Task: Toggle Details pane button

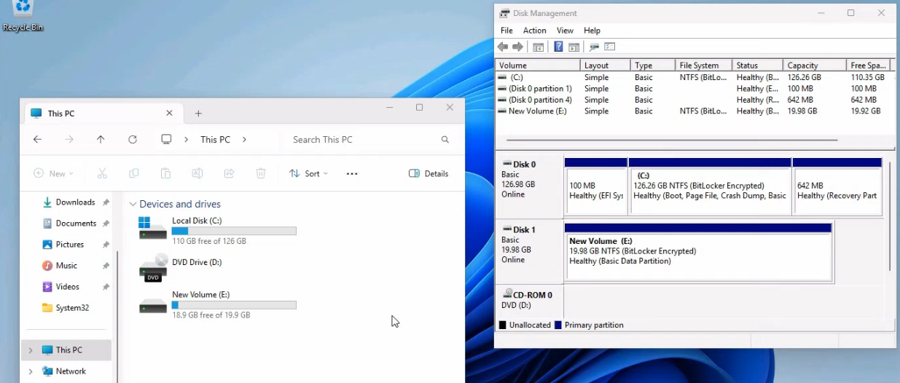Action: tap(429, 173)
